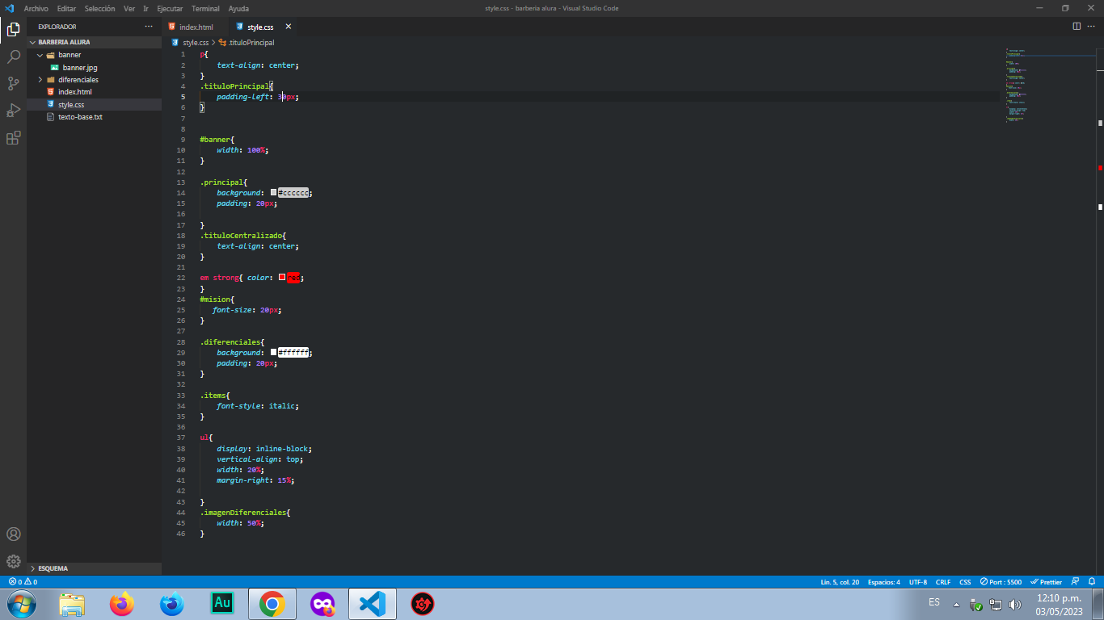1104x620 pixels.
Task: Close the style.css tab
Action: [x=288, y=27]
